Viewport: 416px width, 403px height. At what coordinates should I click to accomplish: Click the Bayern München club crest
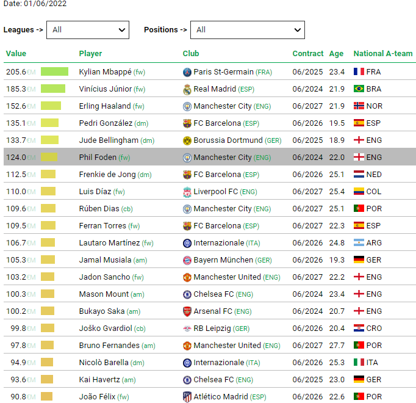(x=187, y=260)
